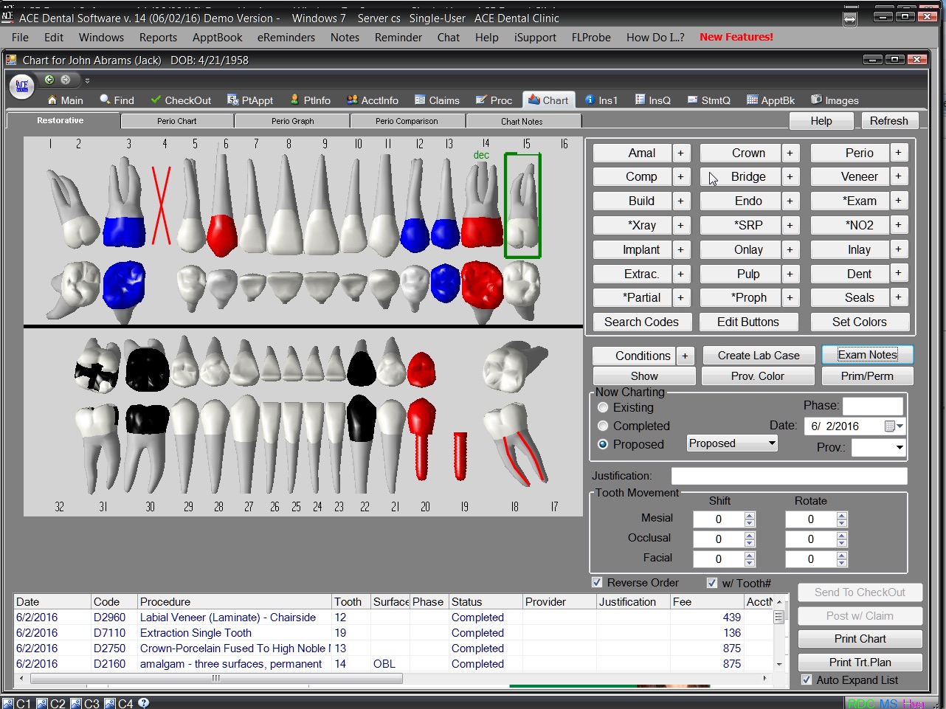The image size is (946, 709).
Task: Expand the Proposed status dropdown
Action: coord(772,443)
